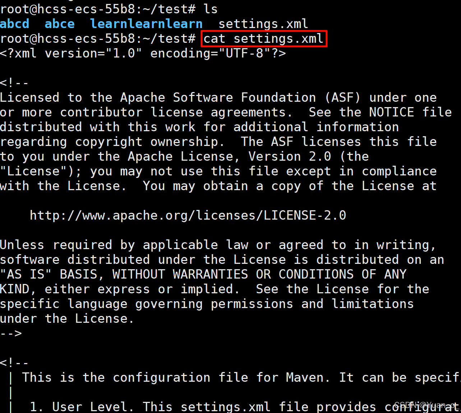This screenshot has width=461, height=413.
Task: Click the 'abce' directory name in ls output
Action: click(x=60, y=24)
